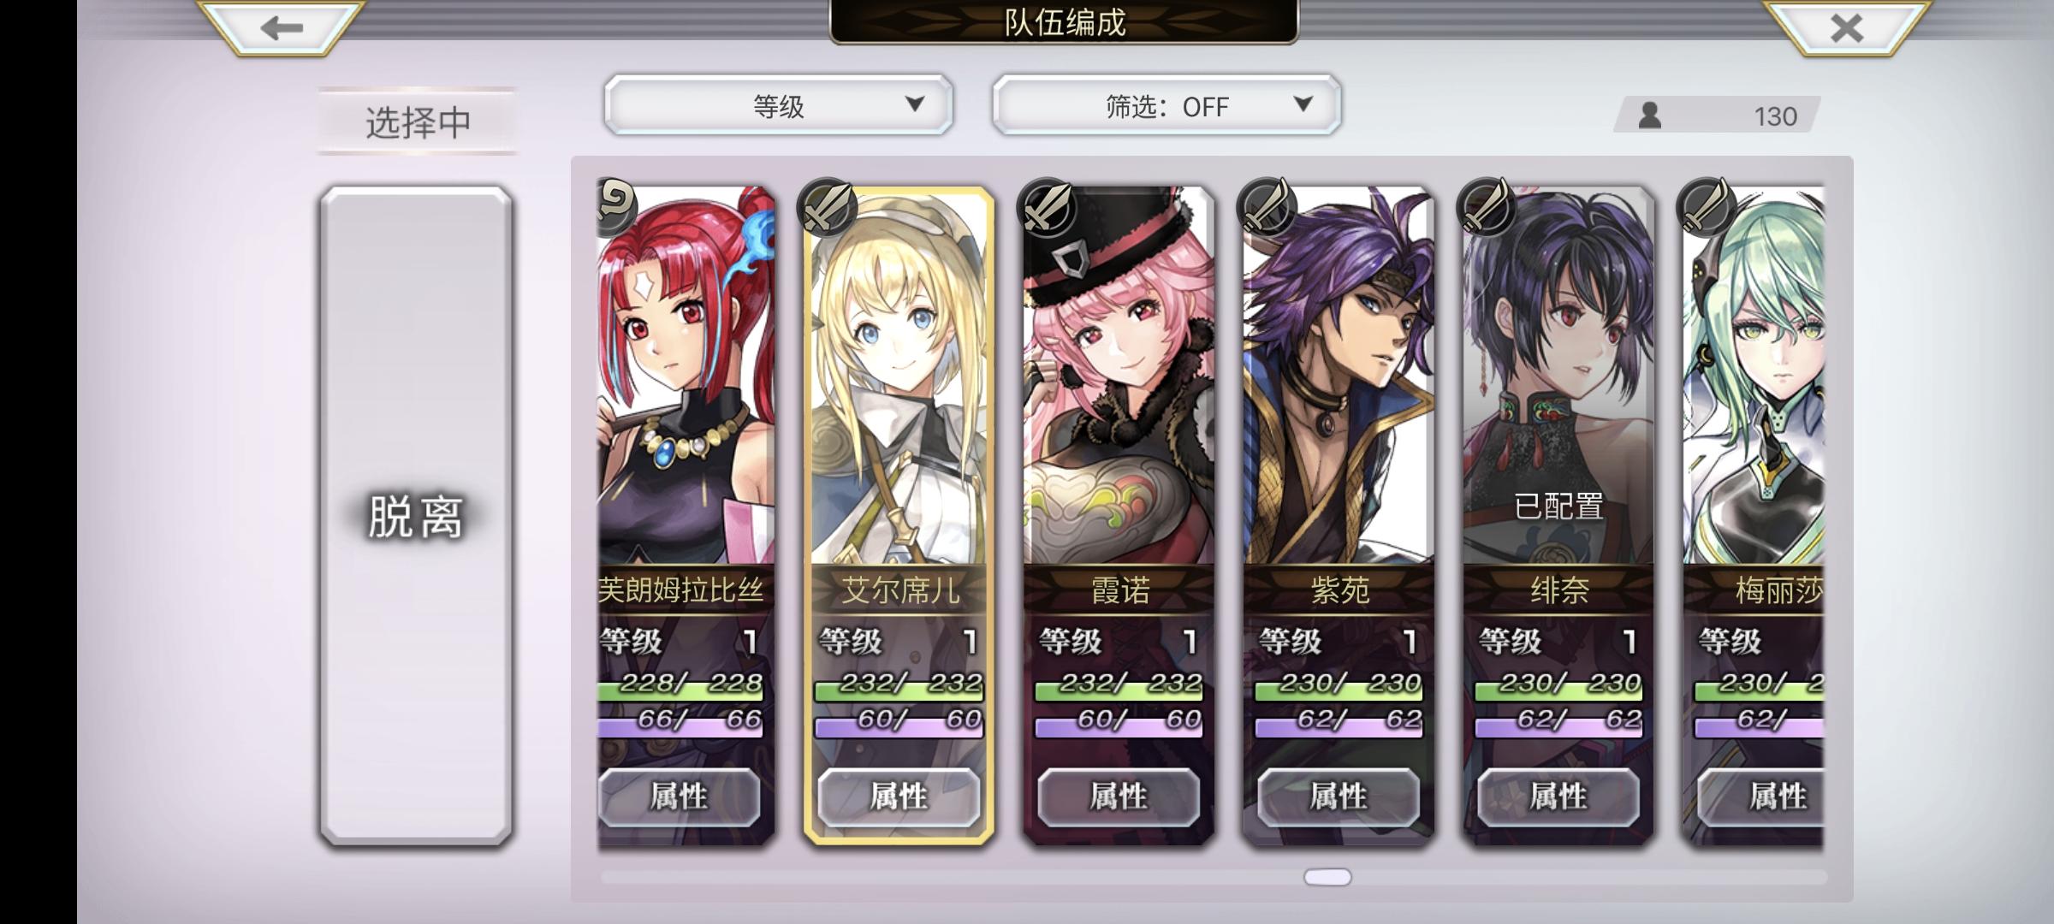Click the 脱离 remove button

tap(416, 516)
